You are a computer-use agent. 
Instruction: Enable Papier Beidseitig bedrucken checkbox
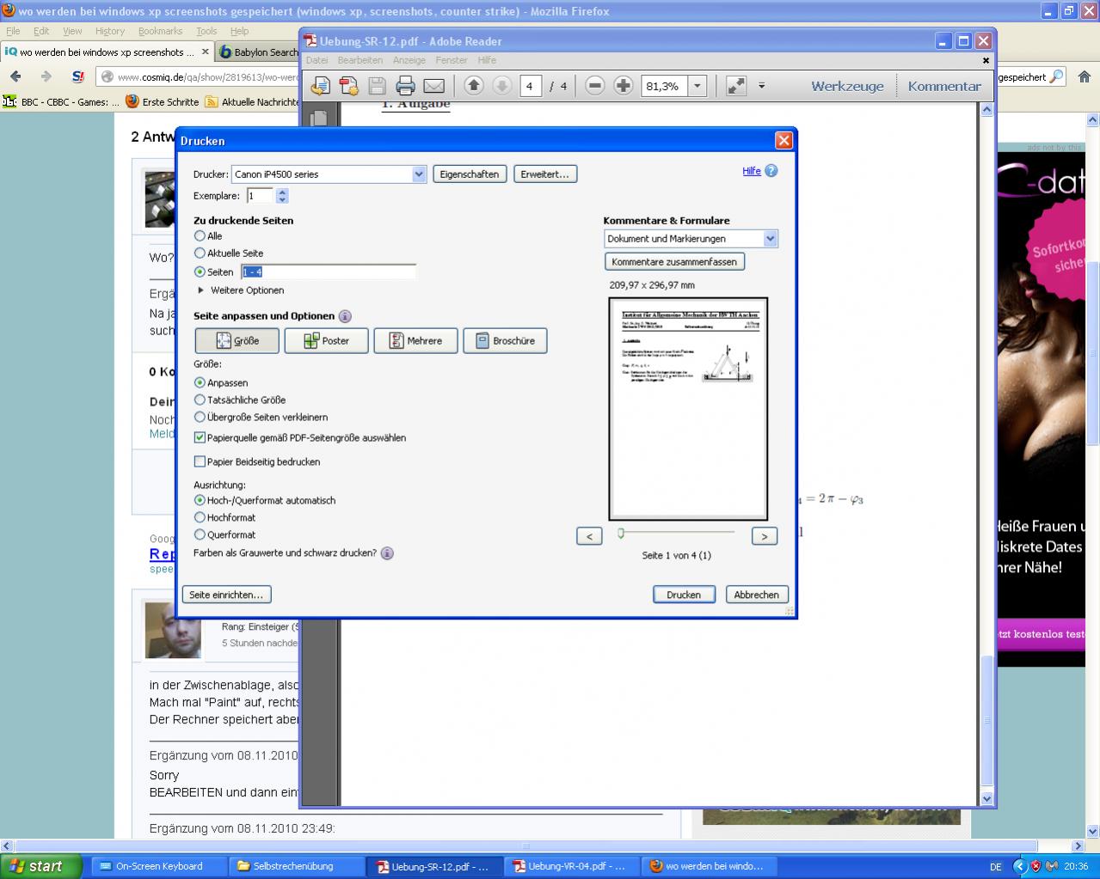pyautogui.click(x=200, y=461)
